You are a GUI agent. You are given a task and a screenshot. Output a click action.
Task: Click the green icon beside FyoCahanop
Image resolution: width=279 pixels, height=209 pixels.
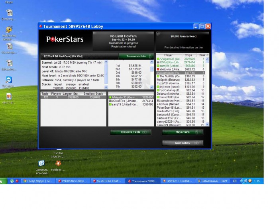point(158,90)
